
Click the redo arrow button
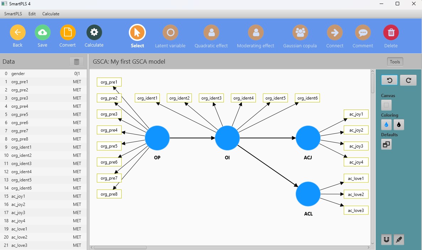[408, 80]
